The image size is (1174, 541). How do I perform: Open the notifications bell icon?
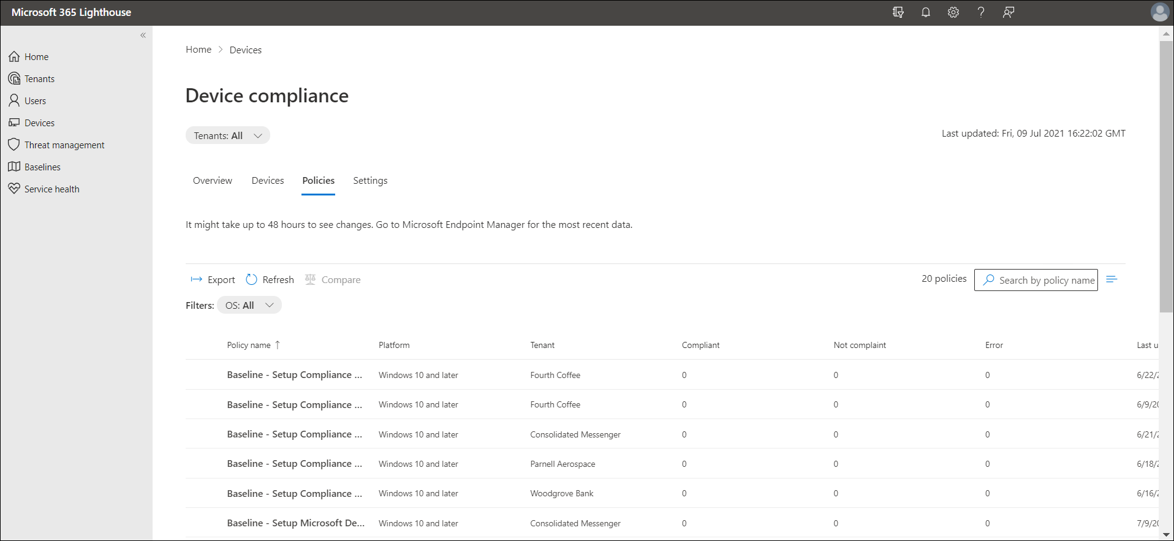point(925,12)
